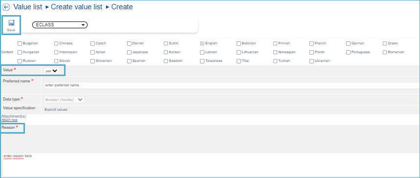Enable the Korean checkbox

166,52
